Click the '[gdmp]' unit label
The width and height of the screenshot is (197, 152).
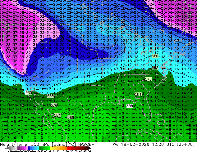59,145
